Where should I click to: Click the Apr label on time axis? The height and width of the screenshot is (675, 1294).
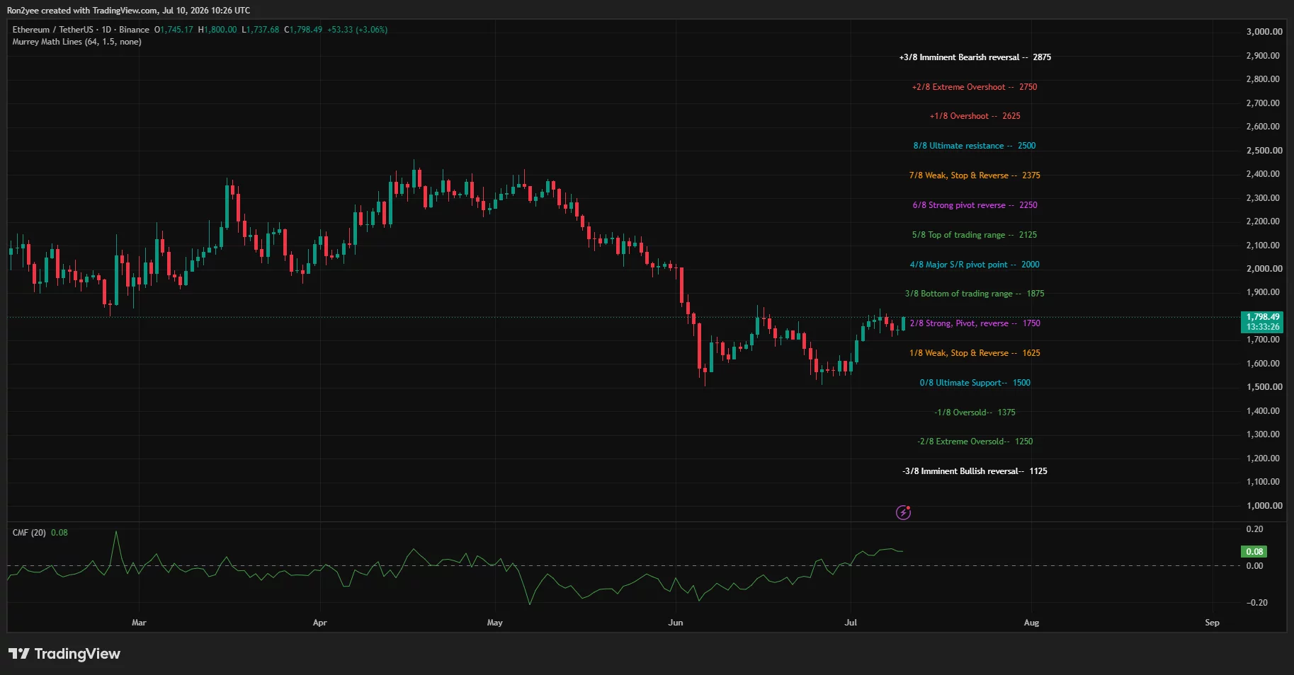point(320,623)
